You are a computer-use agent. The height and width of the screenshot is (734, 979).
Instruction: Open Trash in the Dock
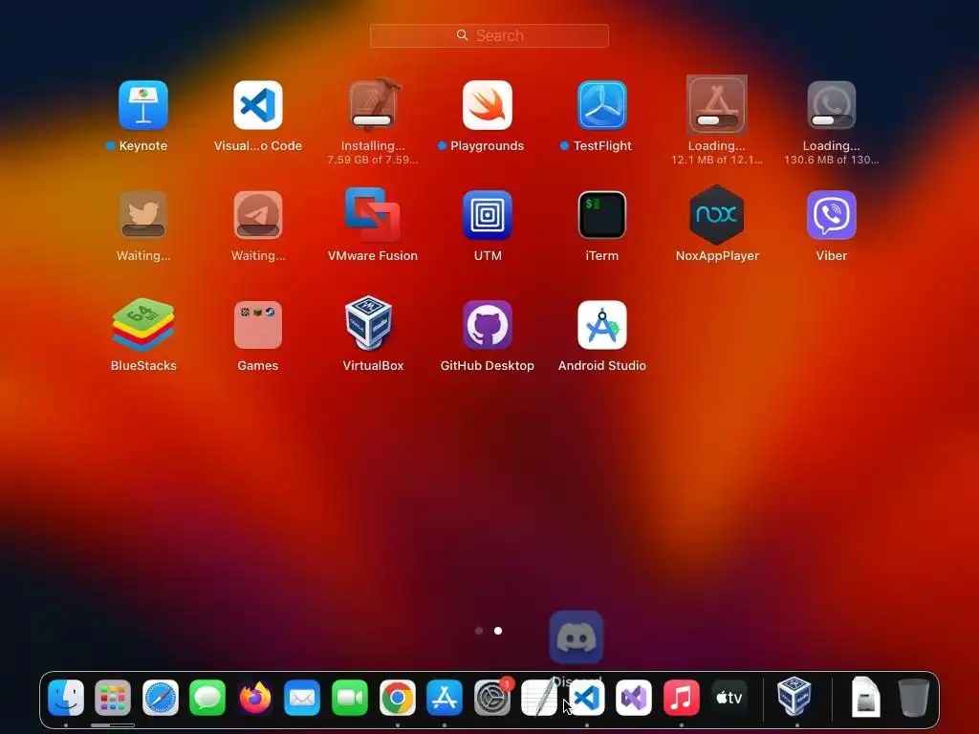[913, 697]
